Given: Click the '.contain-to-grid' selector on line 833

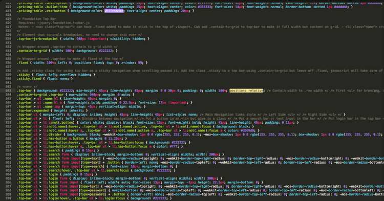Looking at the screenshot, I should click(x=32, y=51).
